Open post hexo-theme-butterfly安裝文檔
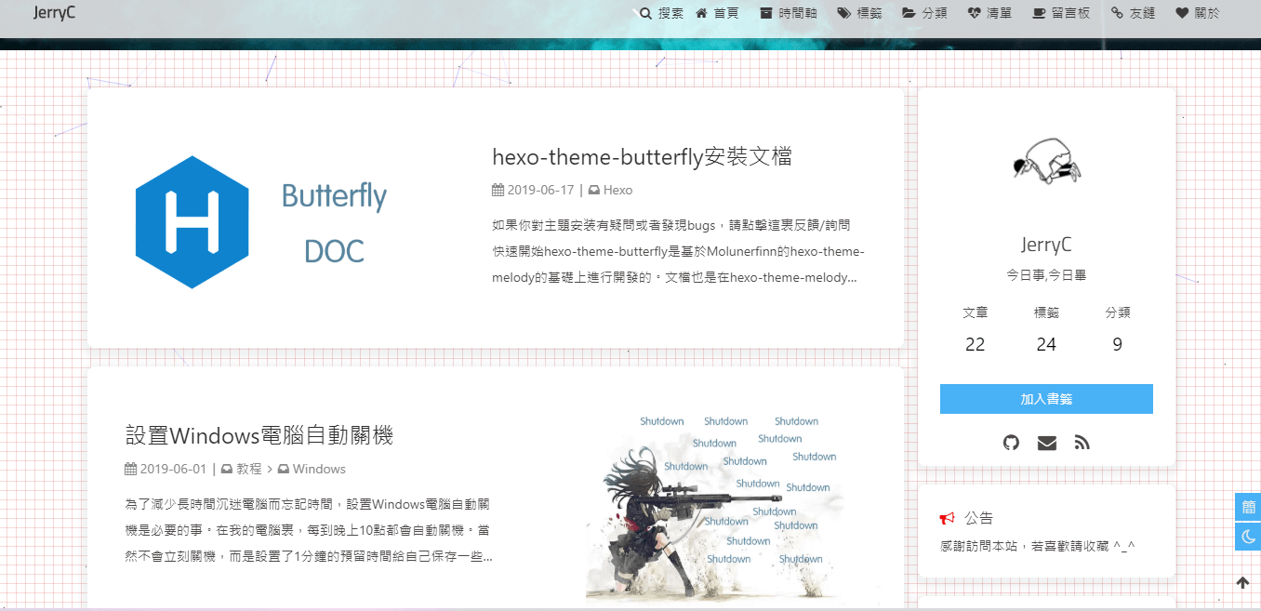This screenshot has height=611, width=1261. pos(642,156)
